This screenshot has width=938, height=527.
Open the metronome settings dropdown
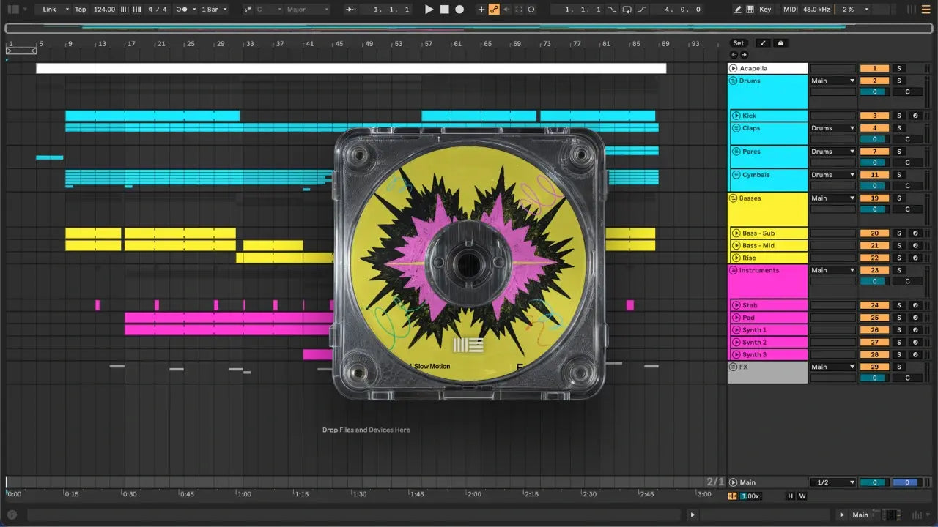point(194,10)
